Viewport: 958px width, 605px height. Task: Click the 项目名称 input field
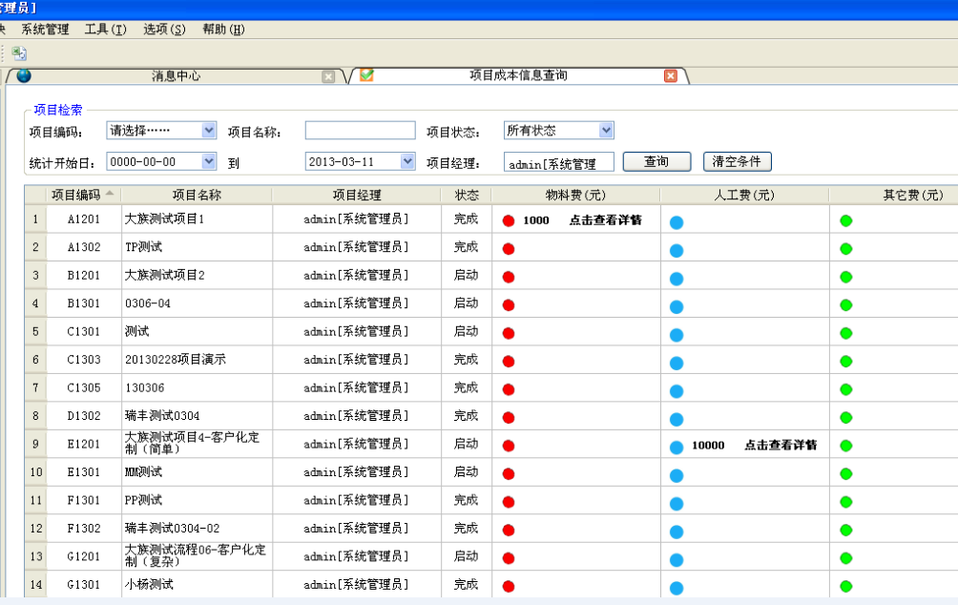(360, 131)
